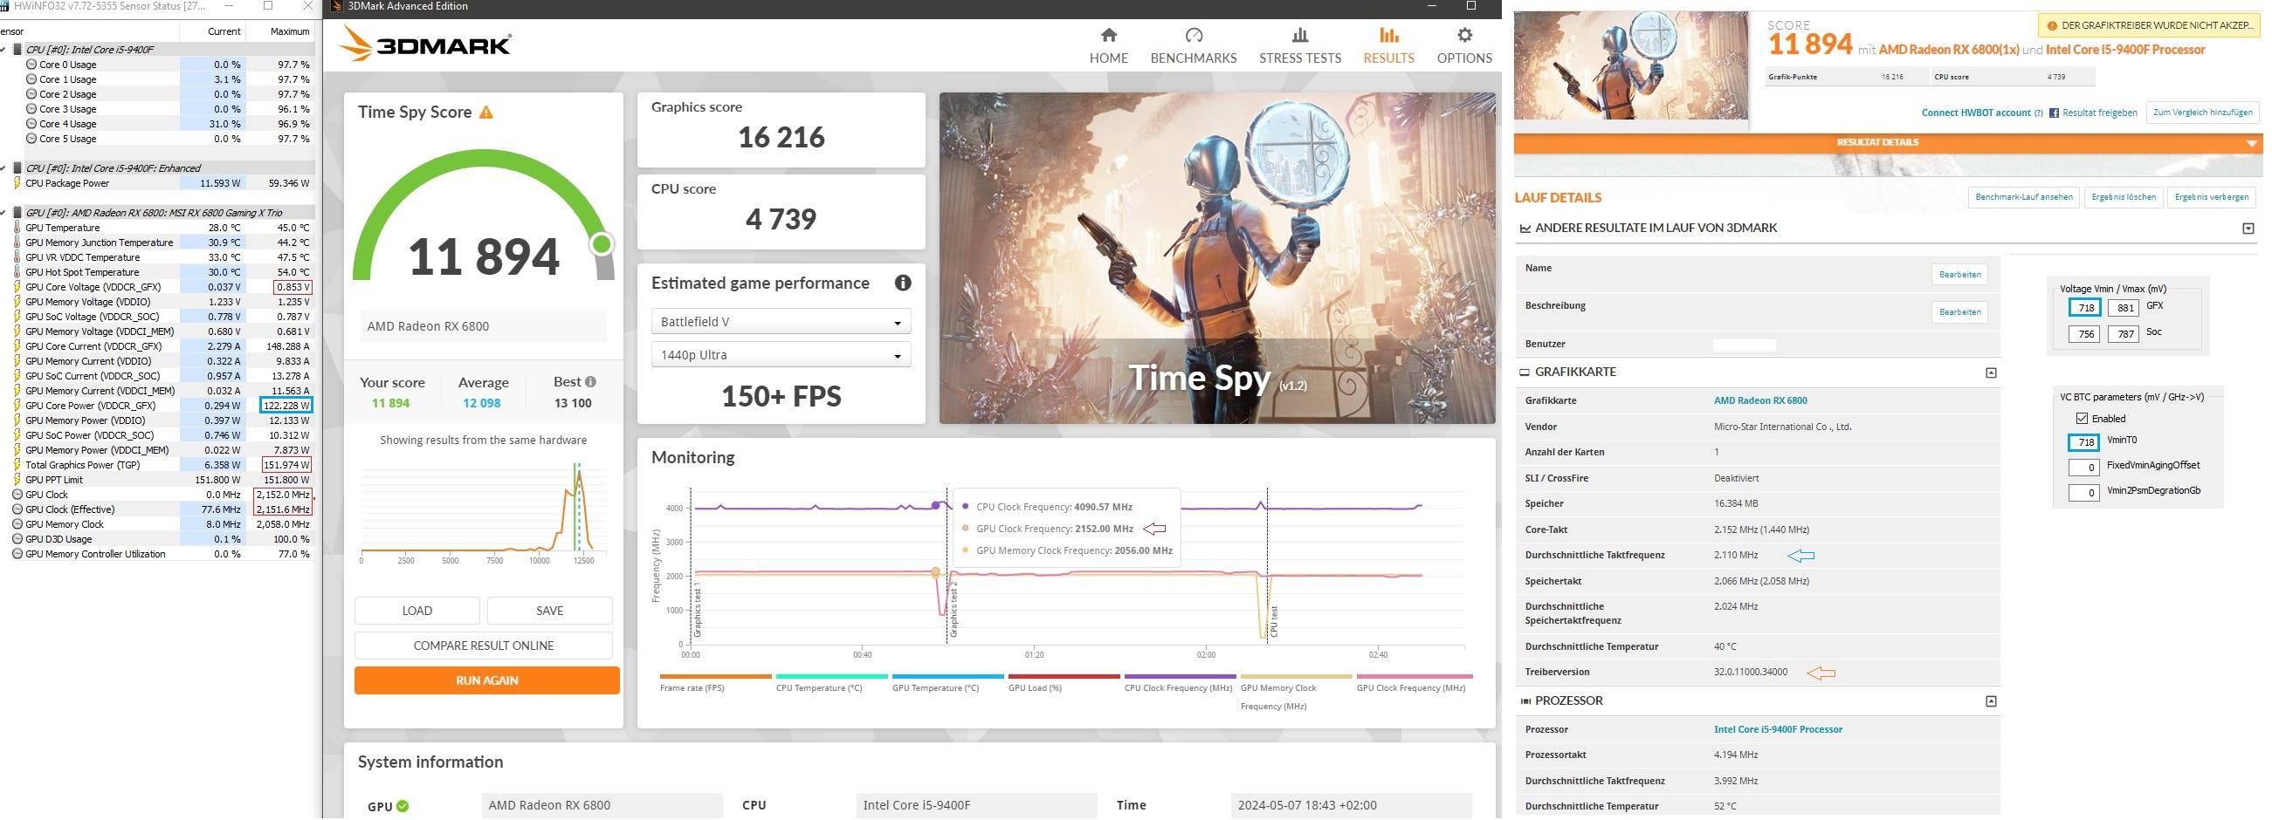2272x820 pixels.
Task: Click the Total Graphics Power lightning icon
Action: pos(17,465)
